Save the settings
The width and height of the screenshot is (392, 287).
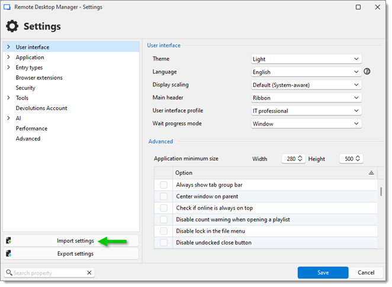pos(323,273)
